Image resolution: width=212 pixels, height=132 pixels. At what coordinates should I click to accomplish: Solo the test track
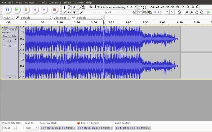coord(14,36)
